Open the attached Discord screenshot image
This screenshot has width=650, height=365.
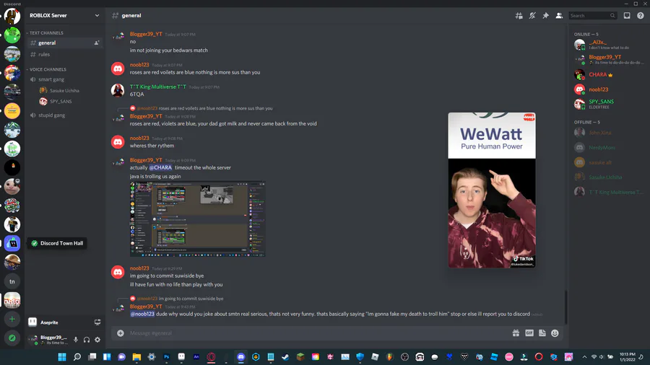coord(197,219)
